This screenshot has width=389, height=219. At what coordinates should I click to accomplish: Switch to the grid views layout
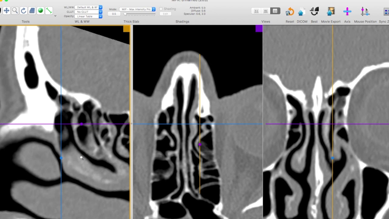tap(256, 11)
